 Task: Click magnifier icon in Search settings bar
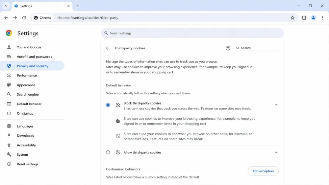(106, 33)
